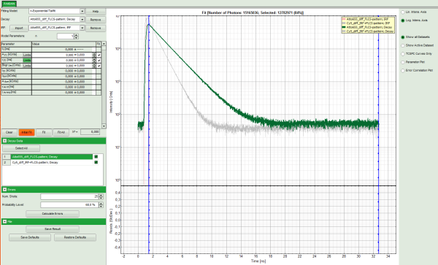Click the right blue fit range marker
The image size is (438, 265).
[x=378, y=134]
